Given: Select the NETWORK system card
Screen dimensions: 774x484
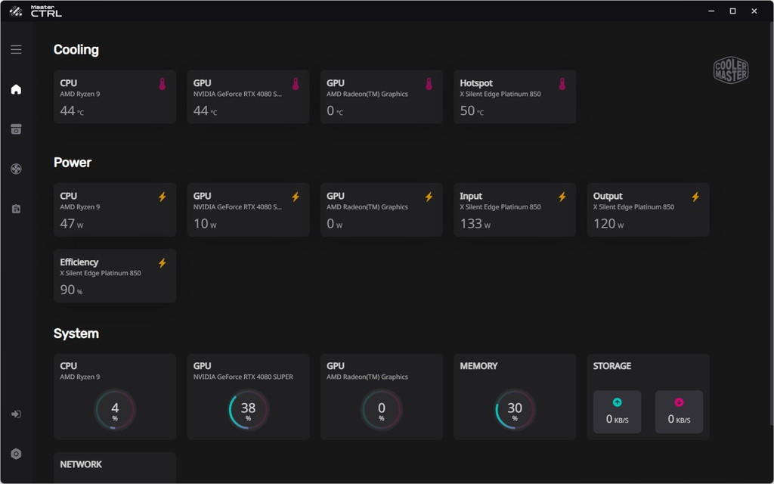Looking at the screenshot, I should 115,467.
